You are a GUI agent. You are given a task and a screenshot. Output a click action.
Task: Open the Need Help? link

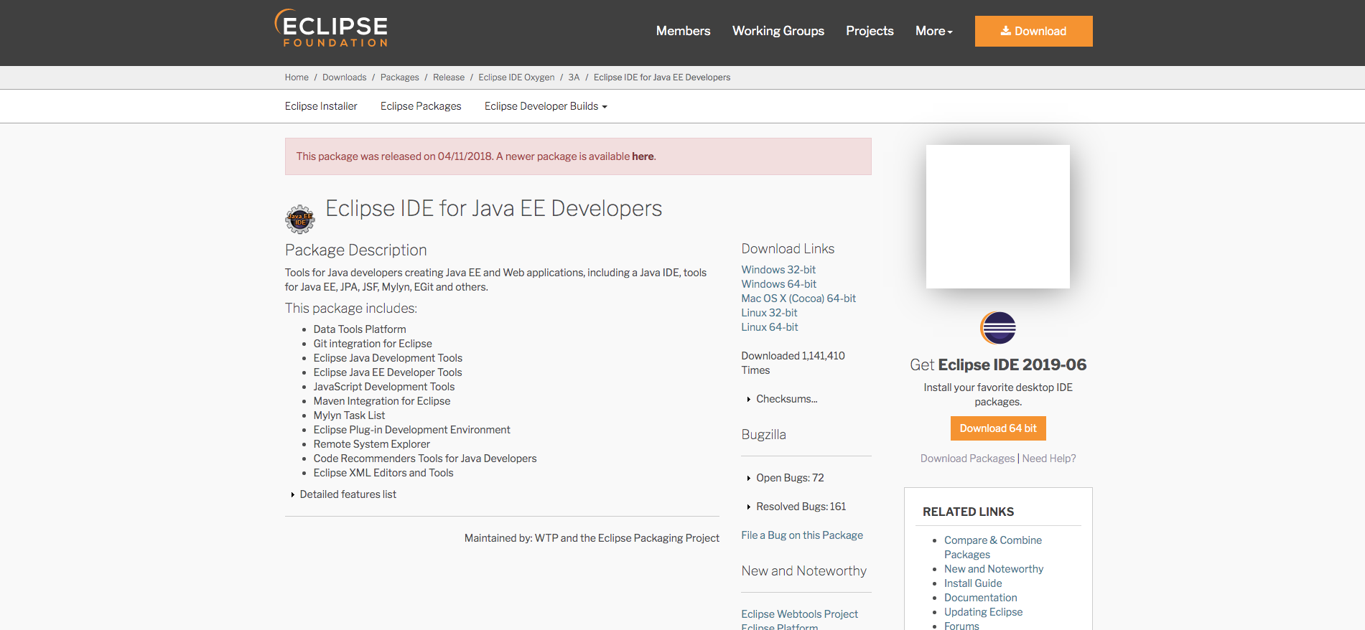tap(1048, 459)
